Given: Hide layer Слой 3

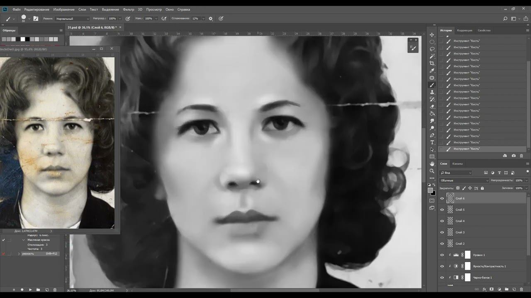Looking at the screenshot, I should tap(442, 232).
